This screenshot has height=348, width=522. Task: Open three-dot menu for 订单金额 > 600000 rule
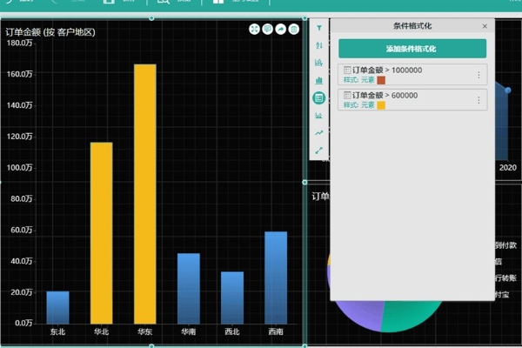[x=478, y=100]
